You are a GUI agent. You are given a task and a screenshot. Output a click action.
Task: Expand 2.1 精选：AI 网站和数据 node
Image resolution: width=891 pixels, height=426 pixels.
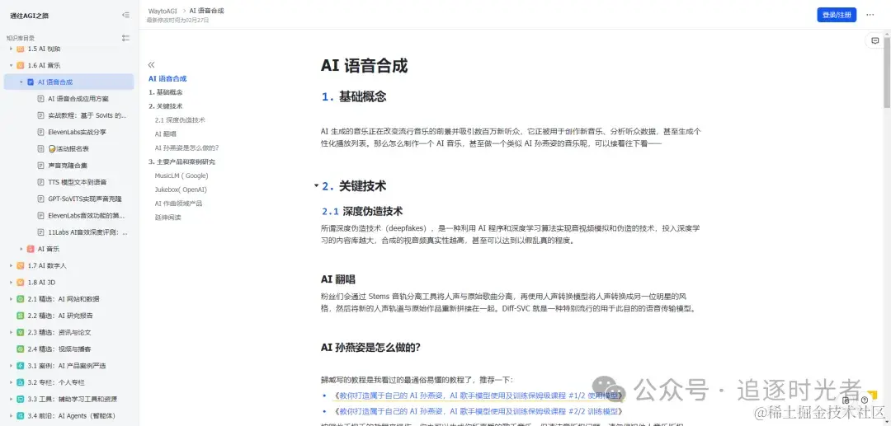(x=11, y=299)
